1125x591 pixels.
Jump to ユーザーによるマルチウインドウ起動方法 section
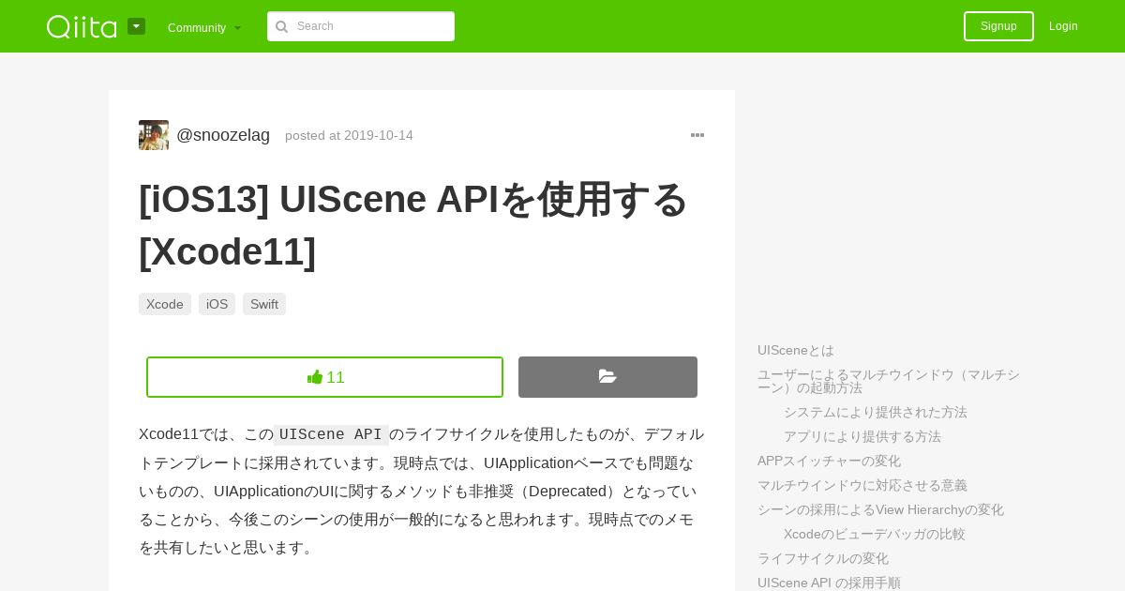pyautogui.click(x=889, y=381)
